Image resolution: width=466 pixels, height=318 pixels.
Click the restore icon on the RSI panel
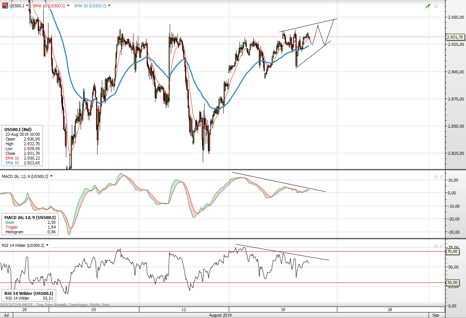(x=436, y=246)
